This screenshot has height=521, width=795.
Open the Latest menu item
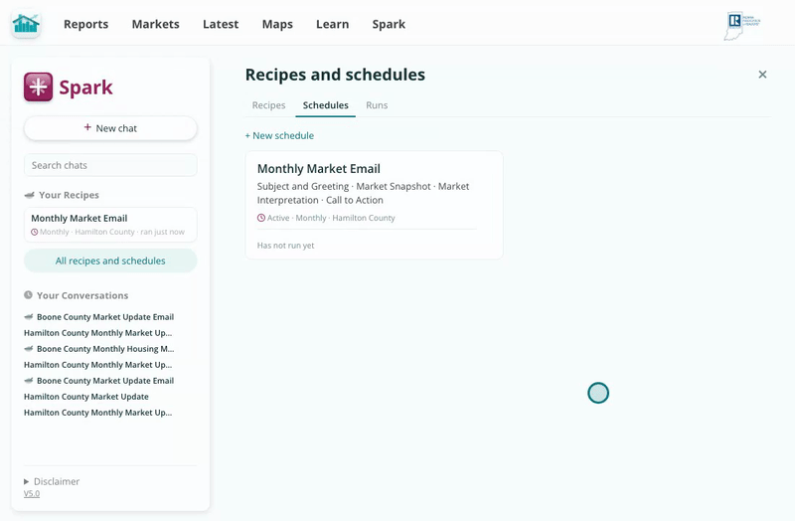point(221,24)
